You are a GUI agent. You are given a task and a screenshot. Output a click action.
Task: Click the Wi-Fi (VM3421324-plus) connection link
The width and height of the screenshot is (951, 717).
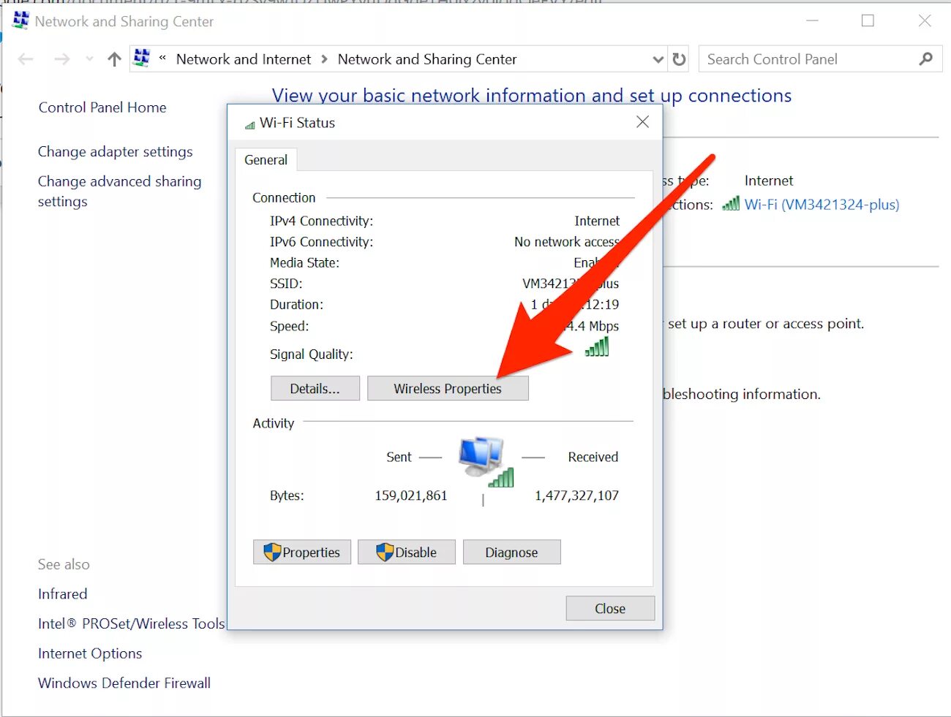(822, 205)
